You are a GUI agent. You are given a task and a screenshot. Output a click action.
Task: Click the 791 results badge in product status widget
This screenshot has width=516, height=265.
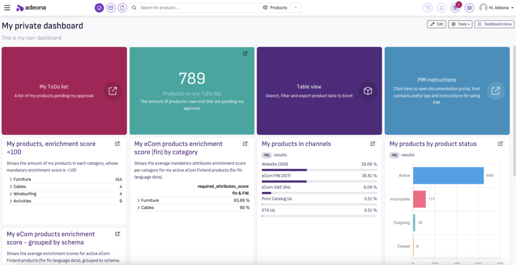[x=394, y=155]
